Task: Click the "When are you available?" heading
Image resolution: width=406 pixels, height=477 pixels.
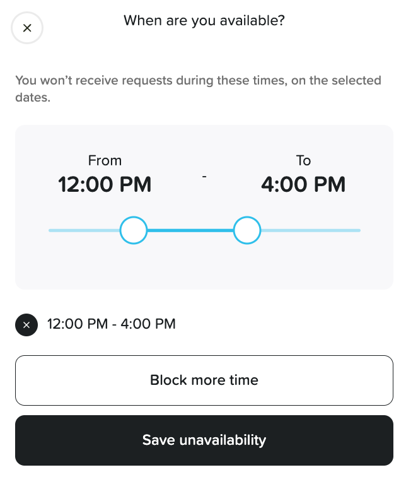Action: (x=204, y=21)
